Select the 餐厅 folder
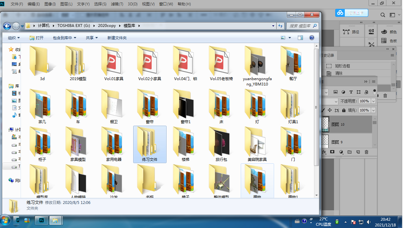This screenshot has height=228, width=406. point(293,64)
